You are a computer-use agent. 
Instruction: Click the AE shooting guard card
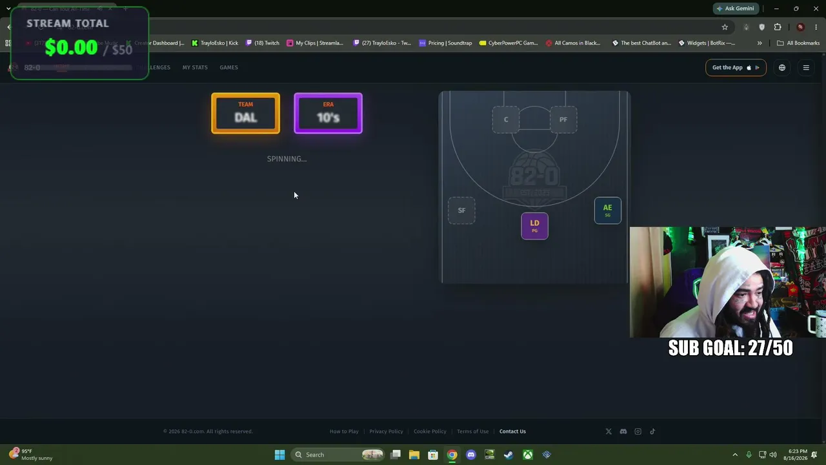click(x=607, y=211)
